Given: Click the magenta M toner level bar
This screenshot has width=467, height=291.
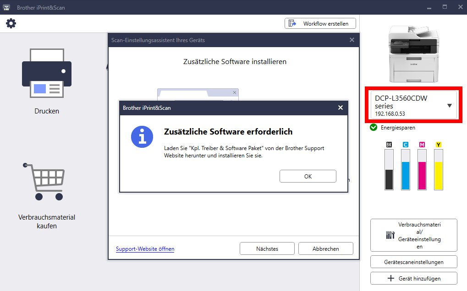Looking at the screenshot, I should pyautogui.click(x=422, y=169).
